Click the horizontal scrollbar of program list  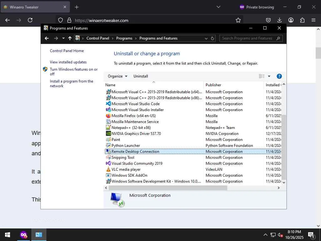[x=168, y=188]
